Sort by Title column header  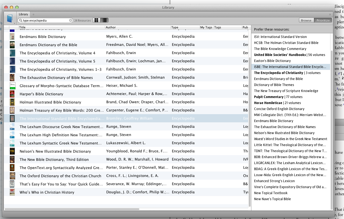point(62,27)
